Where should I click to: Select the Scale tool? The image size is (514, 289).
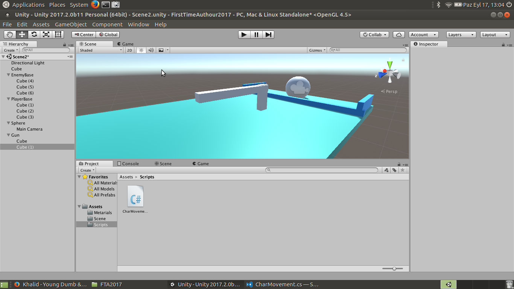(x=46, y=35)
